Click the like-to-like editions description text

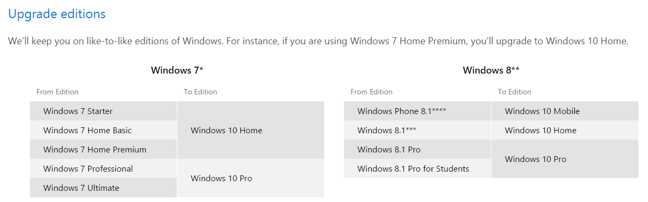coord(318,41)
